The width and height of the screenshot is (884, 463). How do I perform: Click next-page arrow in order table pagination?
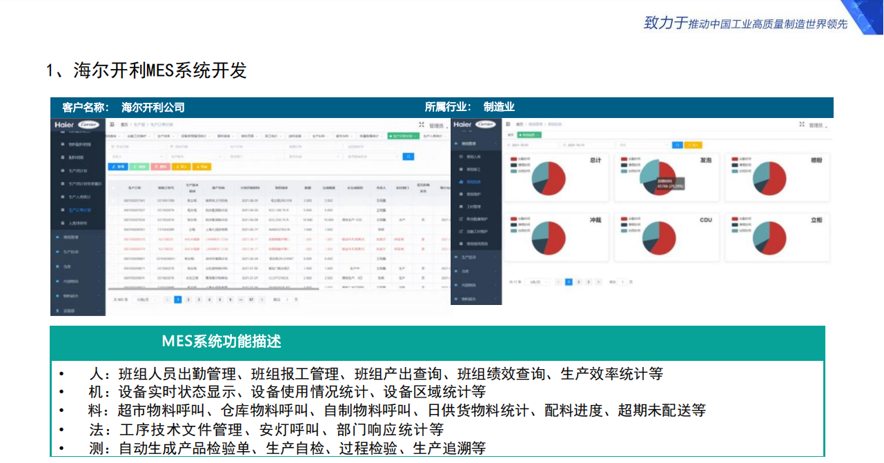[262, 299]
